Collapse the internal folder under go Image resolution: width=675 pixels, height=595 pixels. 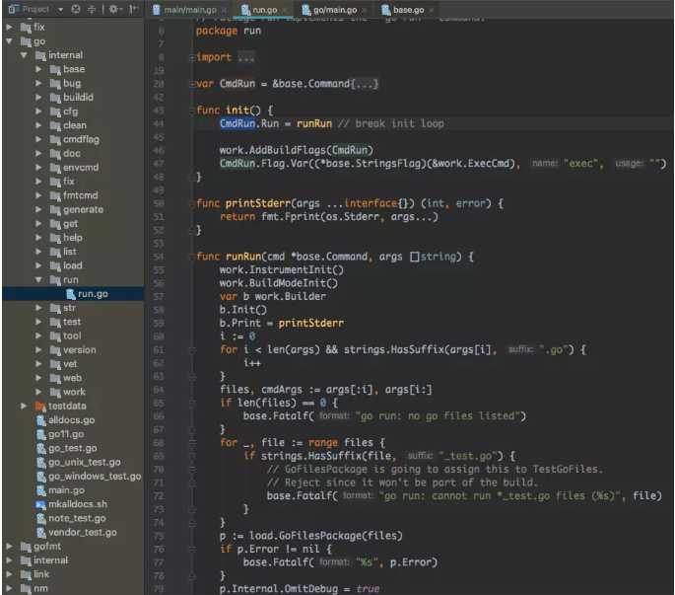click(24, 55)
